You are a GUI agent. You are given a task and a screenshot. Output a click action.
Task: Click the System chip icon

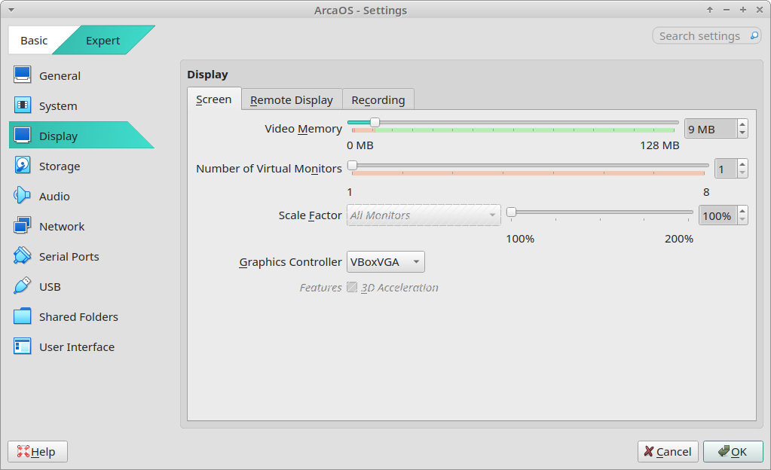pos(23,105)
